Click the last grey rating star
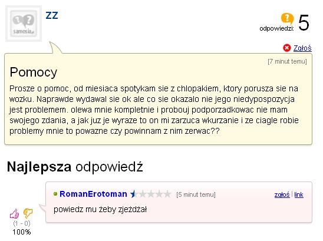The image size is (323, 241). coord(167,194)
